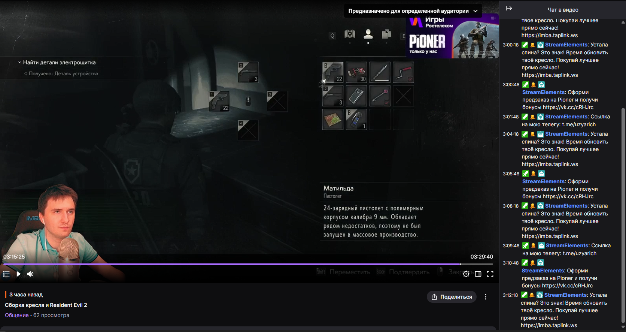Click the moderator sword badge at 3:08:18
The height and width of the screenshot is (332, 626).
(x=525, y=206)
